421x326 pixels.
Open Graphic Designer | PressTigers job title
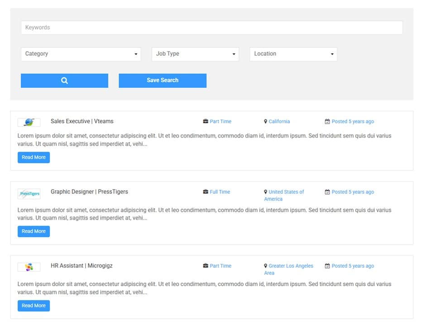pos(89,192)
